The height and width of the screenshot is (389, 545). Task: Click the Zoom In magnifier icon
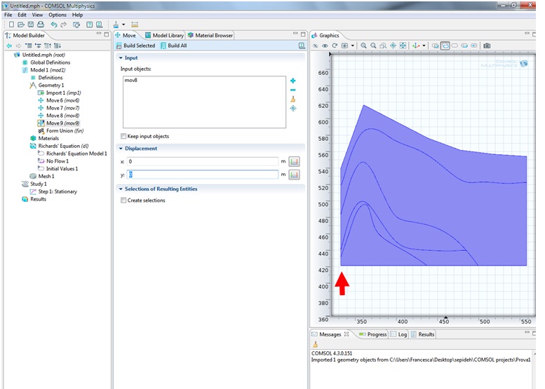click(x=364, y=46)
